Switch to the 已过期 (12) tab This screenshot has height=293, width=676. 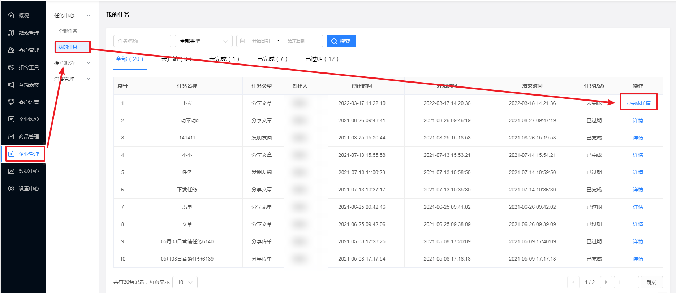click(x=322, y=59)
